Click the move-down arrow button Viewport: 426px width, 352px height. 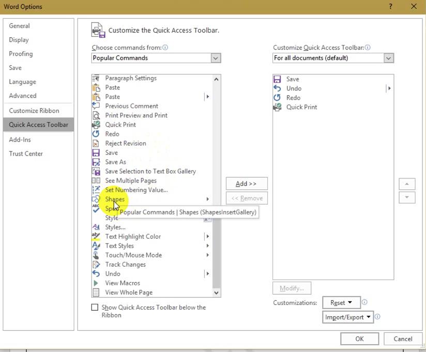pos(407,197)
